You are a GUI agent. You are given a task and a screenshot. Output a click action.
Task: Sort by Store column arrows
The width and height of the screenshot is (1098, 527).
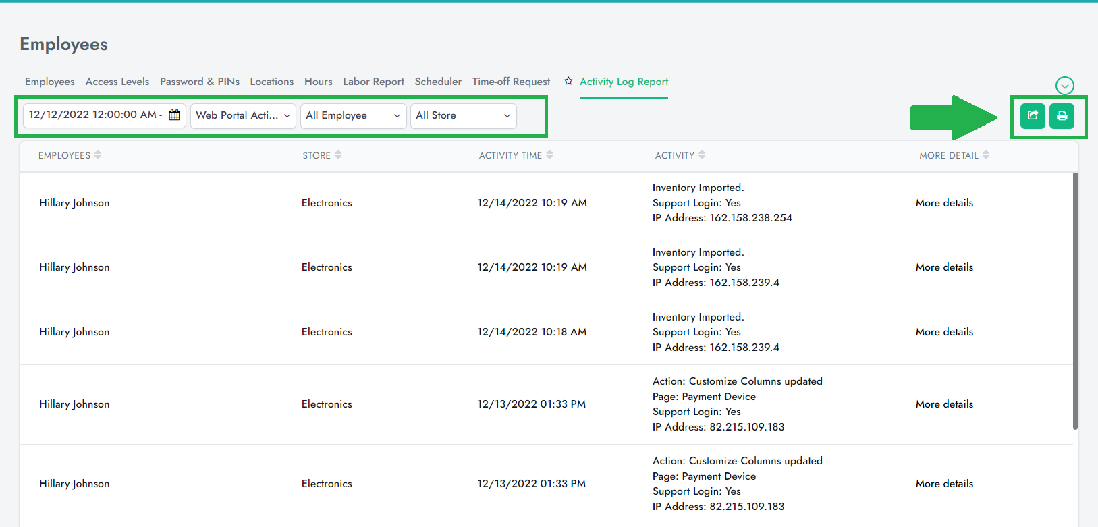pos(338,155)
